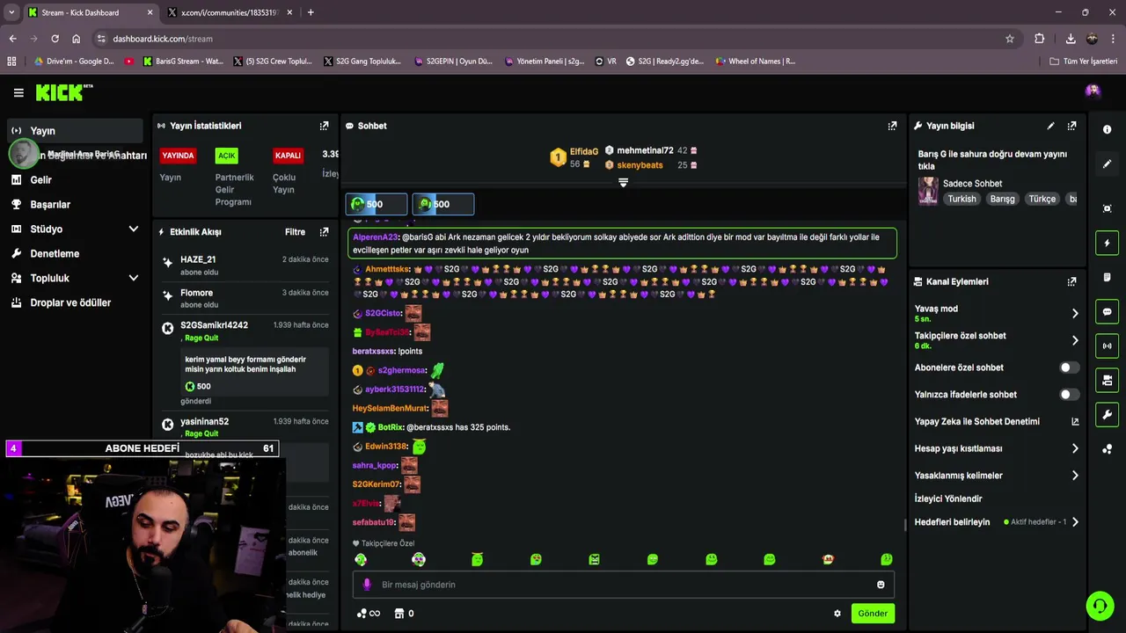Click the broadcast signal icon in right sidebar
This screenshot has width=1126, height=633.
1107,346
